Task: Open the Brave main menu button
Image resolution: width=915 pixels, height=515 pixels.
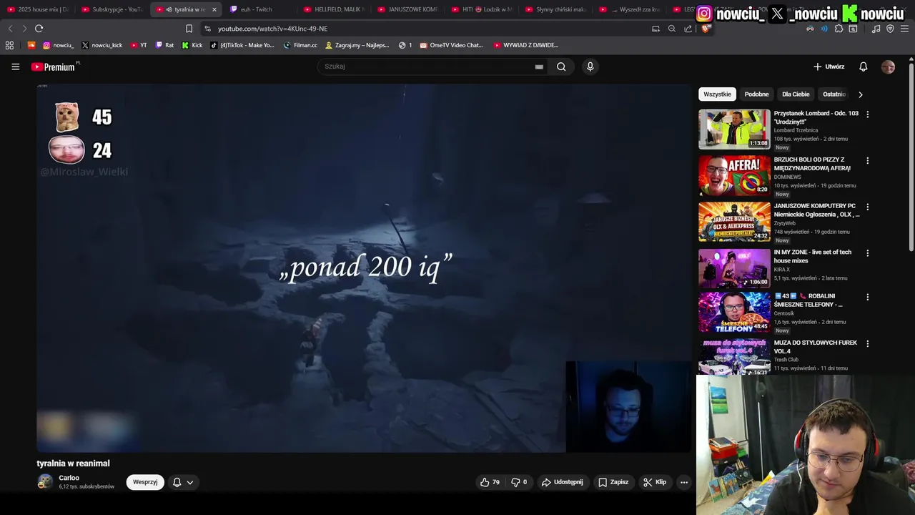Action: click(904, 29)
